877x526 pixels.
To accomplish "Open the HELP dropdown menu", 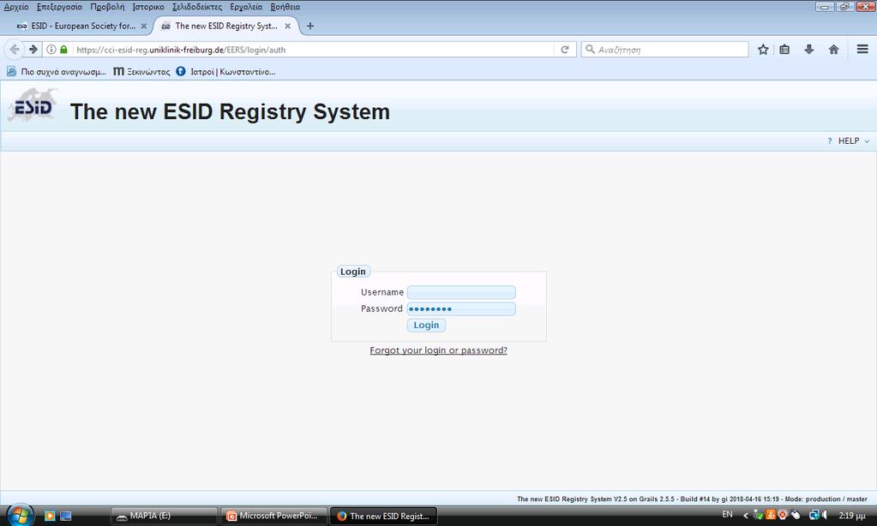I will click(x=849, y=140).
